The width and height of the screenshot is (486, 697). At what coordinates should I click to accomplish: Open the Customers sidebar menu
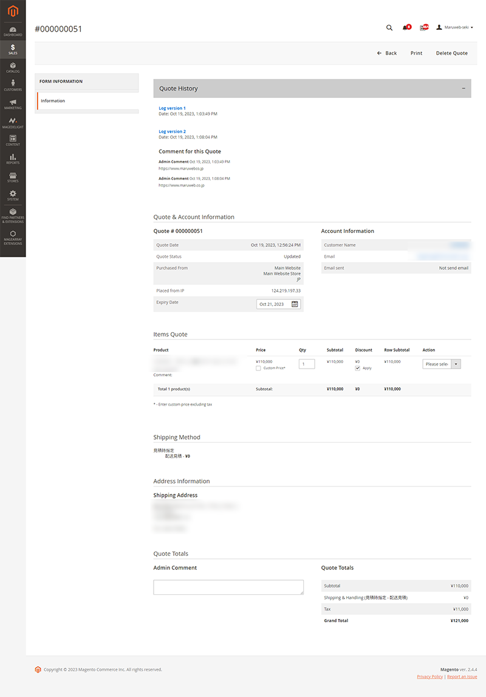point(13,85)
